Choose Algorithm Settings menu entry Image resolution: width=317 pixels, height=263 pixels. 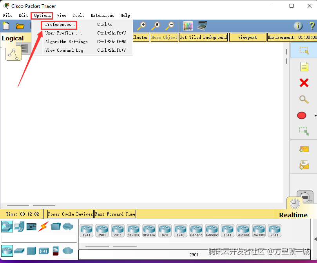point(83,42)
